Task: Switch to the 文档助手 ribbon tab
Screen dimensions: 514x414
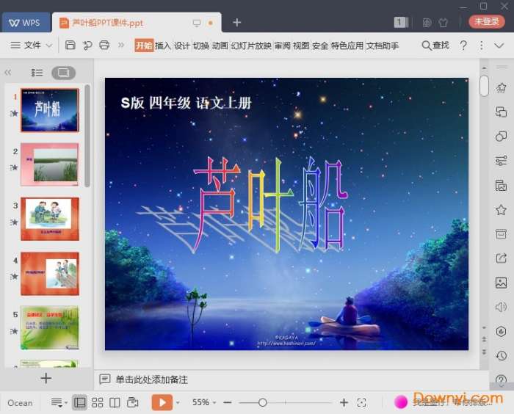Action: (x=383, y=46)
